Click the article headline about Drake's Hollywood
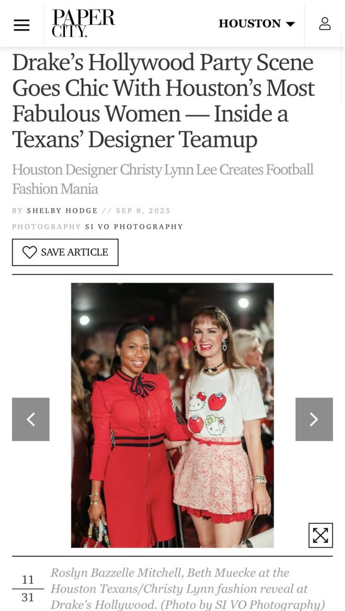Viewport: 345px width, 611px height. (163, 101)
